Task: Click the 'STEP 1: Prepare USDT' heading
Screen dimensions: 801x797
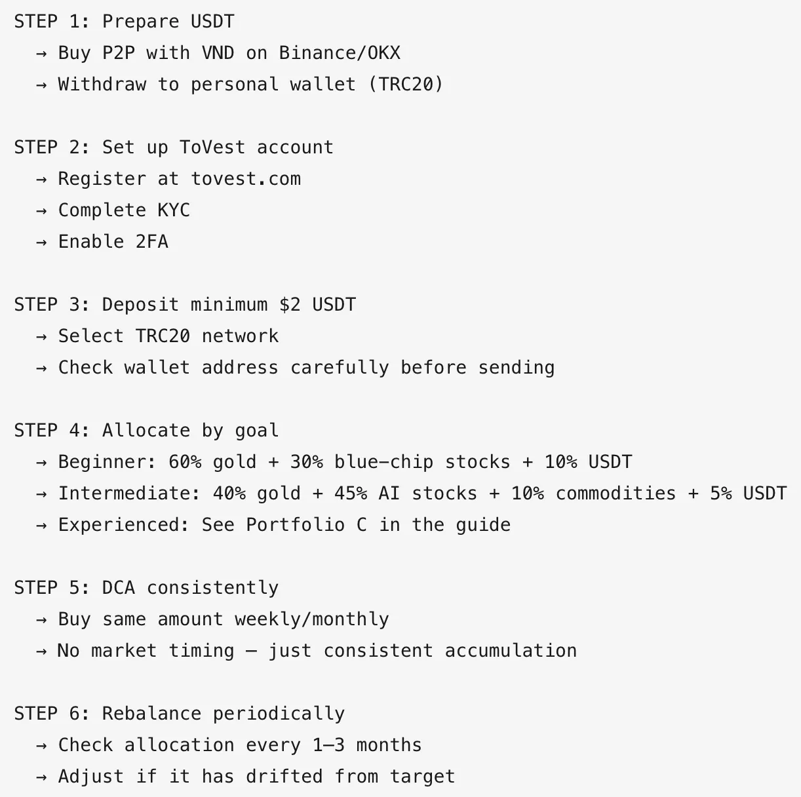Action: [124, 21]
